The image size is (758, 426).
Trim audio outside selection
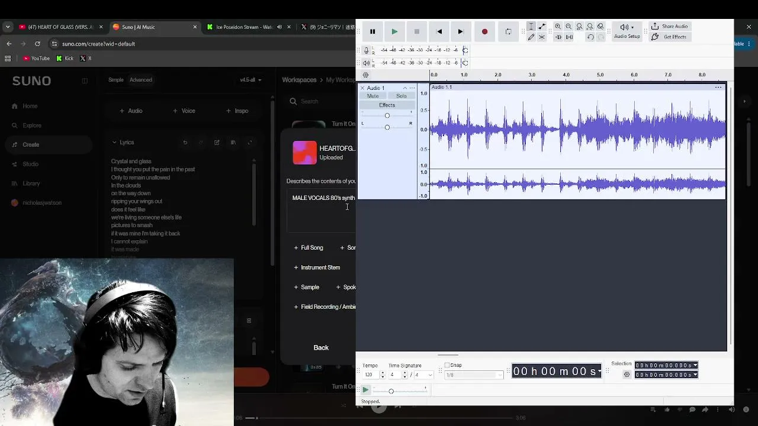pyautogui.click(x=558, y=37)
